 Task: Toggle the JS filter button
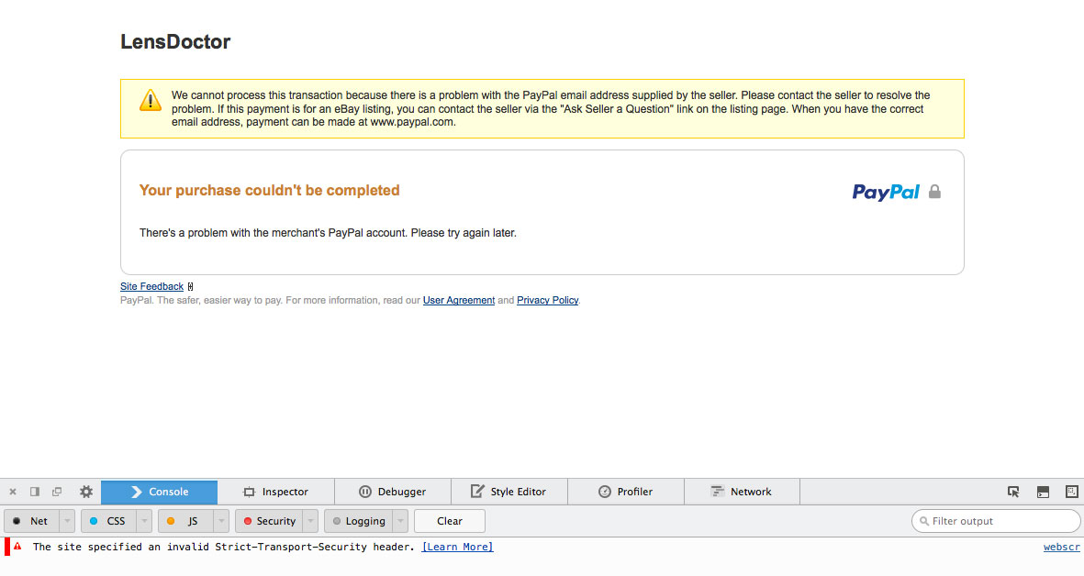click(185, 521)
